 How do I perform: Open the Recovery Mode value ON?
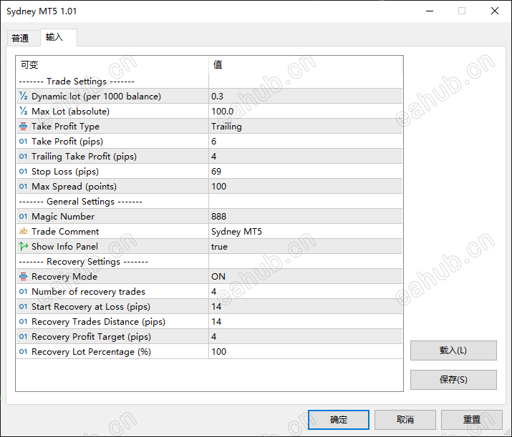coord(305,276)
